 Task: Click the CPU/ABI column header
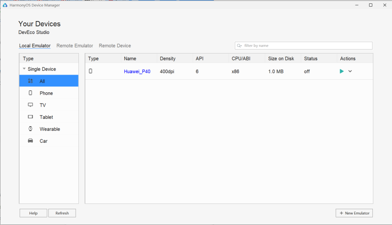click(247, 58)
